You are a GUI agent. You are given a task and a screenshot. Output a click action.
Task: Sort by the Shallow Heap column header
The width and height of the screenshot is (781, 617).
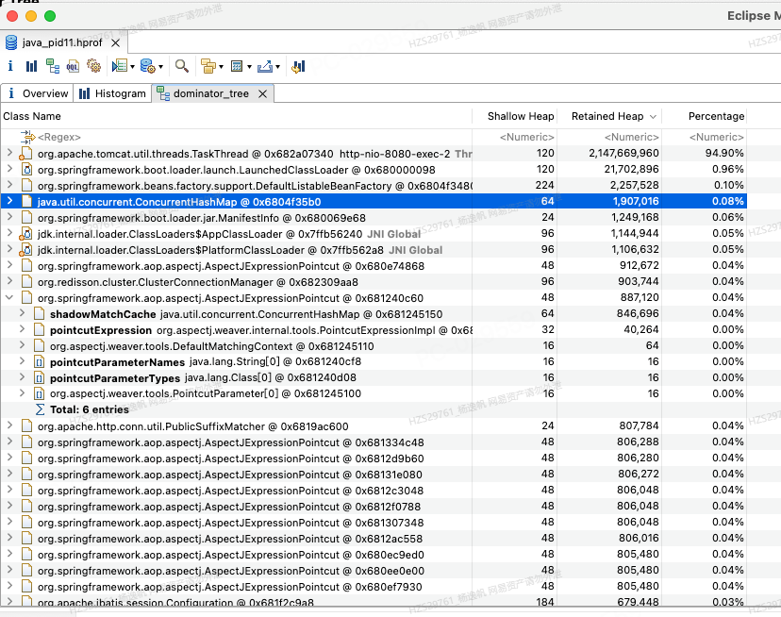(515, 116)
